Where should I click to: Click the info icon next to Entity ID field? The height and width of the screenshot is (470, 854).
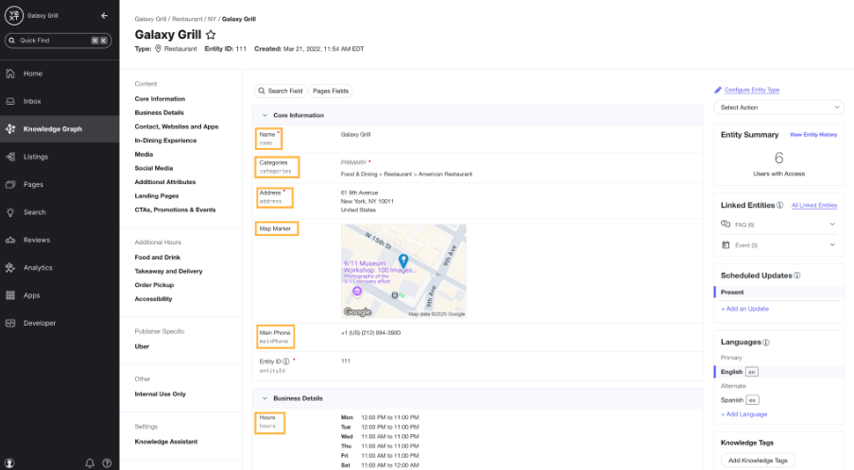coord(286,361)
